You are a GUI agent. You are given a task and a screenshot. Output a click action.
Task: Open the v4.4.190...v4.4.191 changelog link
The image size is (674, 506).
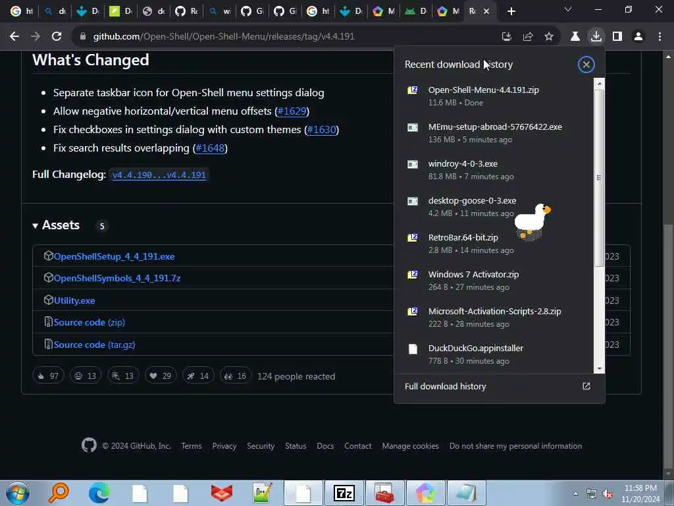pos(159,175)
